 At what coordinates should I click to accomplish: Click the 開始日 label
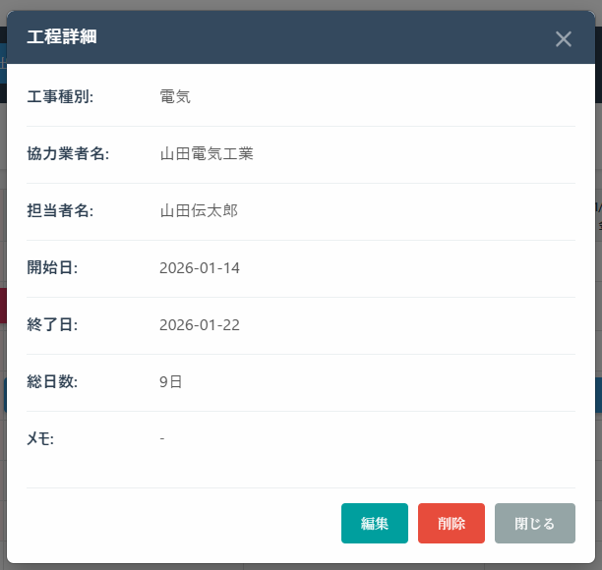coord(52,268)
